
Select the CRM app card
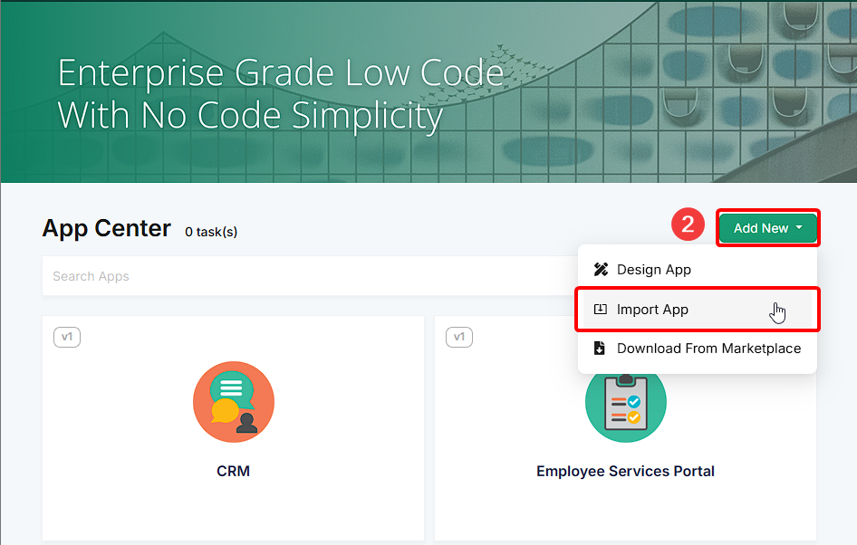(234, 428)
